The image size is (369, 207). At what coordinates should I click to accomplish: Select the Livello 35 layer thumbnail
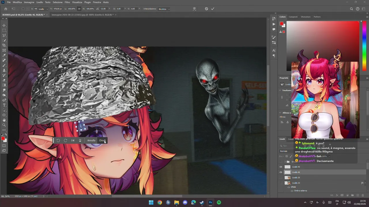pyautogui.click(x=287, y=178)
